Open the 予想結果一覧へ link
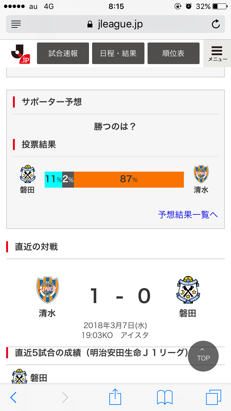The image size is (231, 411). point(188,214)
